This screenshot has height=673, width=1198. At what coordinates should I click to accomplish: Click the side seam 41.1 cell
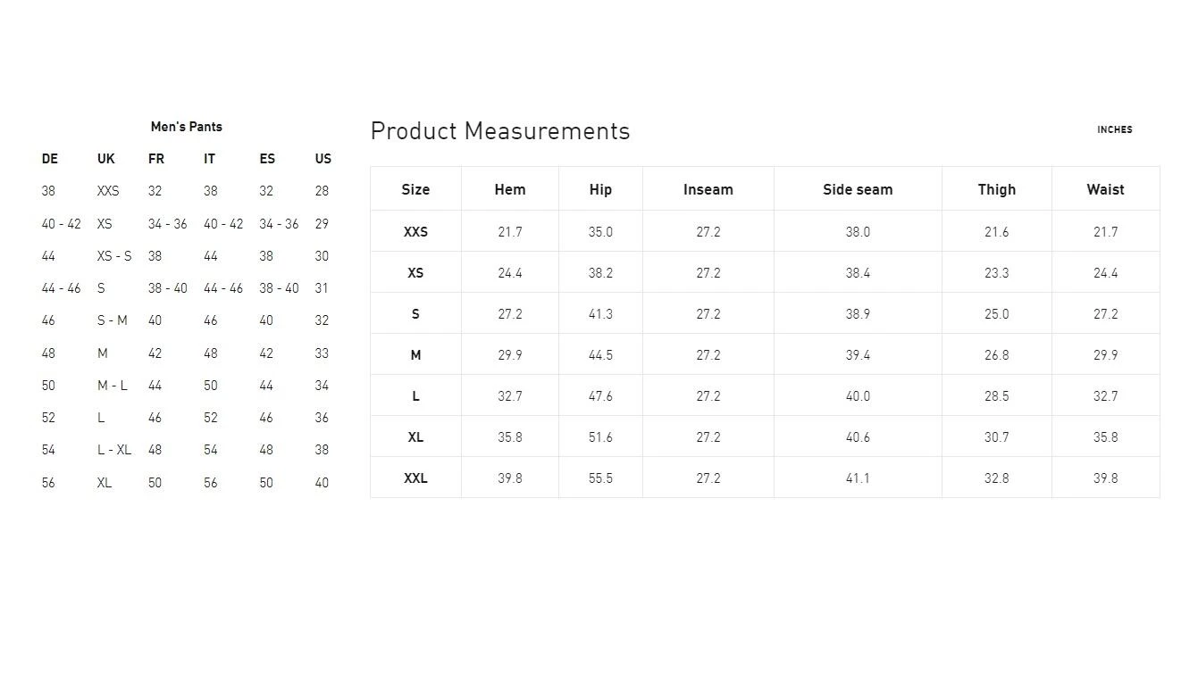point(857,478)
